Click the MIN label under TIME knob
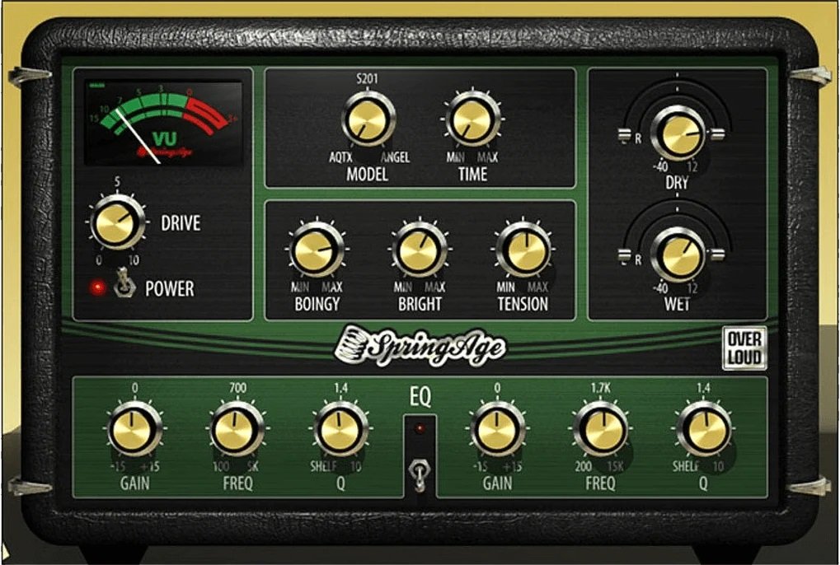The height and width of the screenshot is (565, 840). click(x=456, y=157)
